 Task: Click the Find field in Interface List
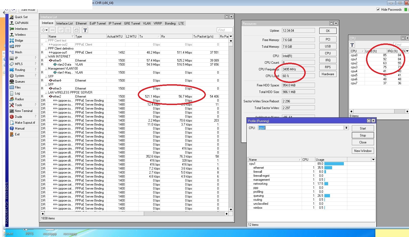tap(225, 30)
